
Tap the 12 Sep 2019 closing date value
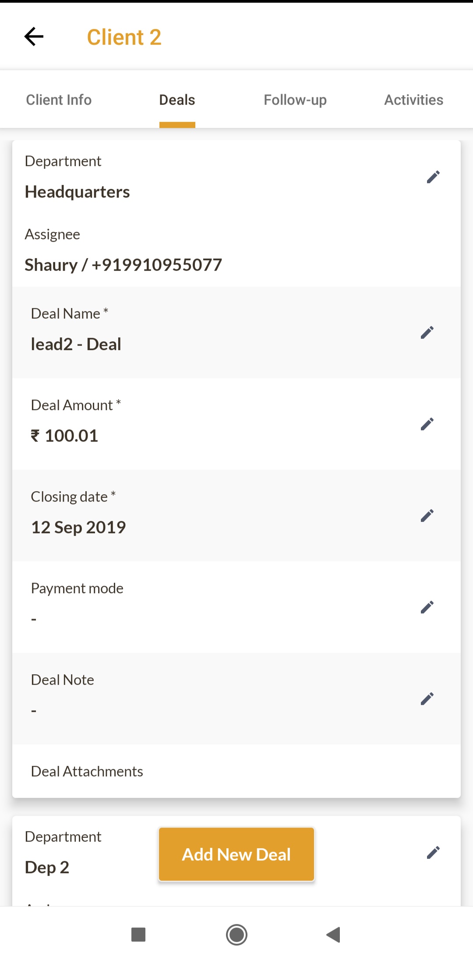[x=78, y=528]
